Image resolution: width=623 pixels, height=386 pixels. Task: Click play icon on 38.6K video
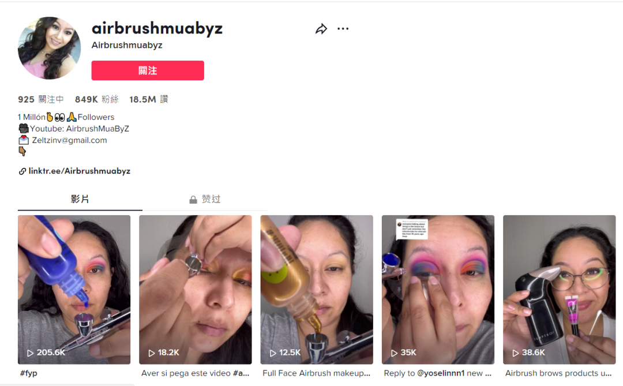(515, 353)
